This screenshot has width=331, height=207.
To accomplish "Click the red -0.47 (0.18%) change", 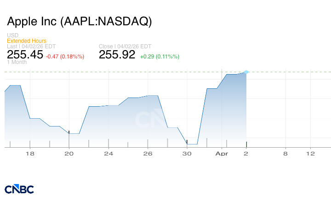I will click(x=65, y=57).
